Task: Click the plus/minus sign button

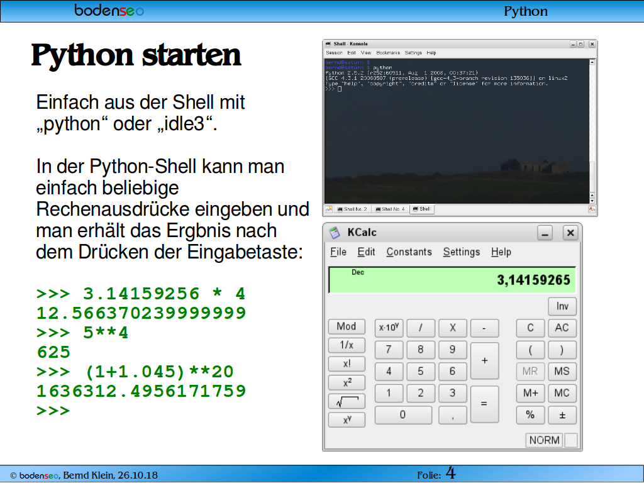Action: click(562, 415)
